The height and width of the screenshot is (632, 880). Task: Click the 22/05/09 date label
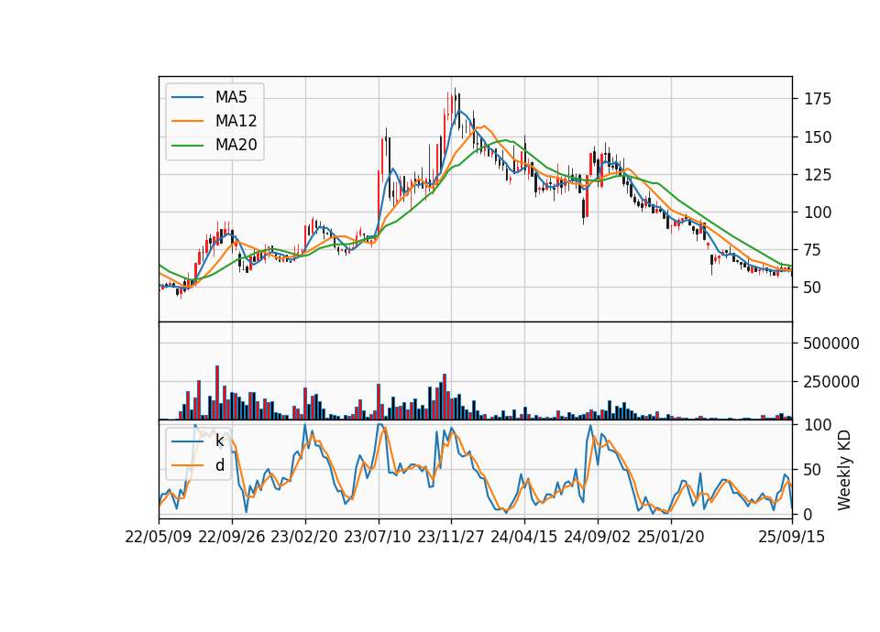(159, 537)
